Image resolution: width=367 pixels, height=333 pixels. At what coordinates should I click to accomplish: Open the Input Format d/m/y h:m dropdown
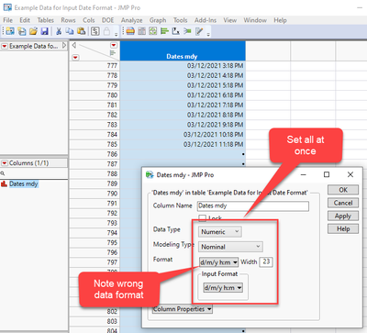[x=223, y=288]
